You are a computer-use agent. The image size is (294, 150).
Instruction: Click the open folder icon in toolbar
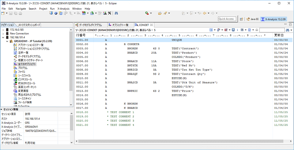click(x=160, y=13)
